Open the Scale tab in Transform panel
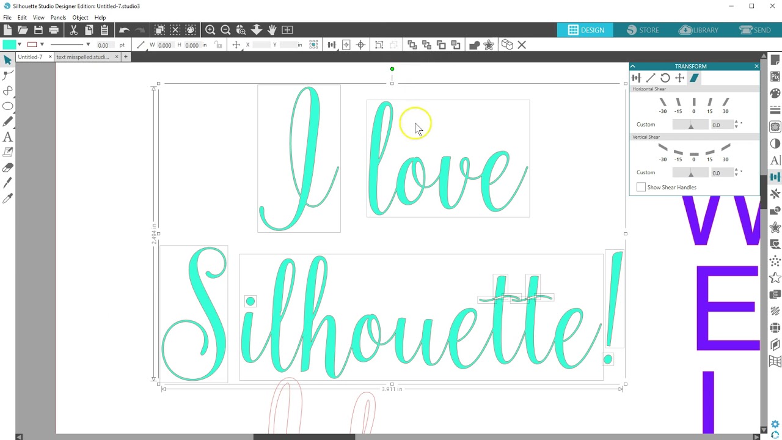Viewport: 782px width, 440px height. click(651, 78)
